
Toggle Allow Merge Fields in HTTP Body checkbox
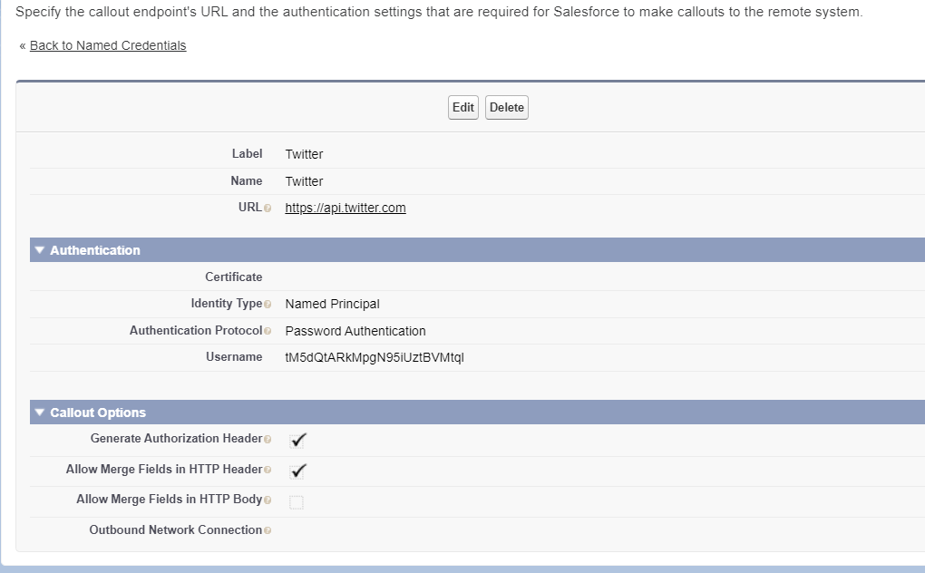tap(297, 502)
